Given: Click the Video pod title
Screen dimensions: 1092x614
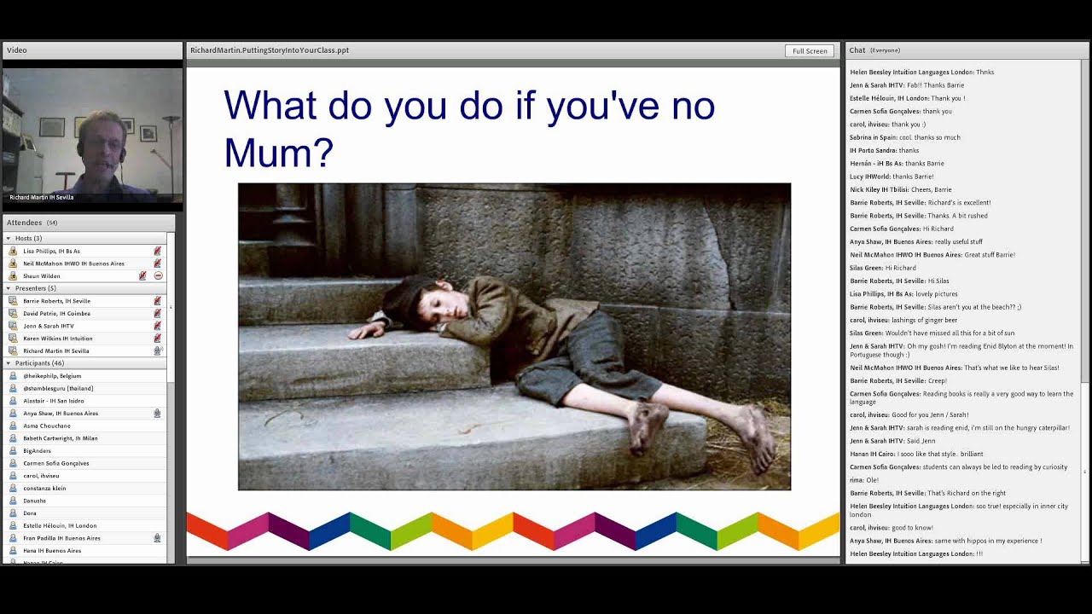Looking at the screenshot, I should pos(17,50).
